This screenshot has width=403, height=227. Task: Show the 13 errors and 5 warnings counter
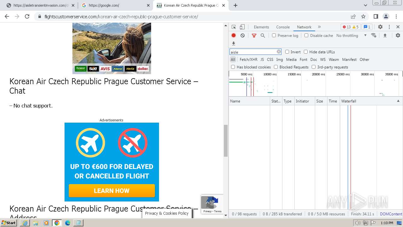(351, 27)
